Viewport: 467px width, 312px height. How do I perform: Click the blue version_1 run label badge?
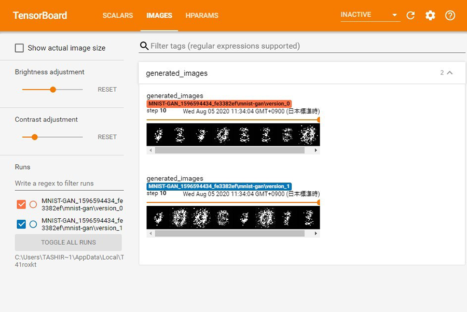tap(219, 186)
